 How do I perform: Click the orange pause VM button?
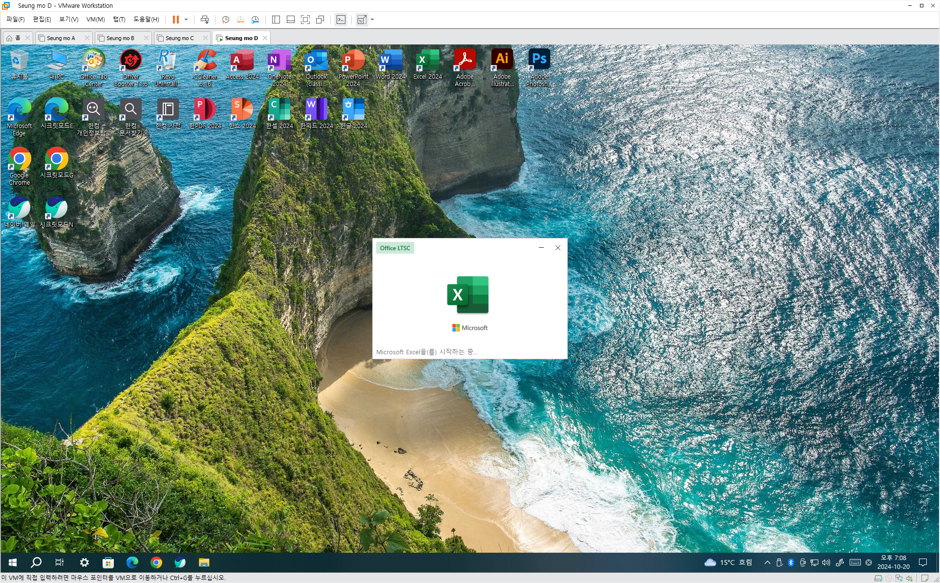(175, 20)
